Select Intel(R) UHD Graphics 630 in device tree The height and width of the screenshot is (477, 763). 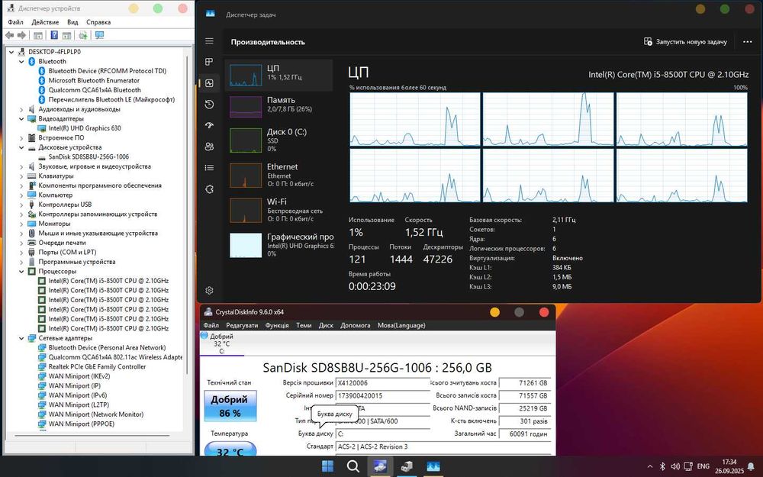pos(85,128)
